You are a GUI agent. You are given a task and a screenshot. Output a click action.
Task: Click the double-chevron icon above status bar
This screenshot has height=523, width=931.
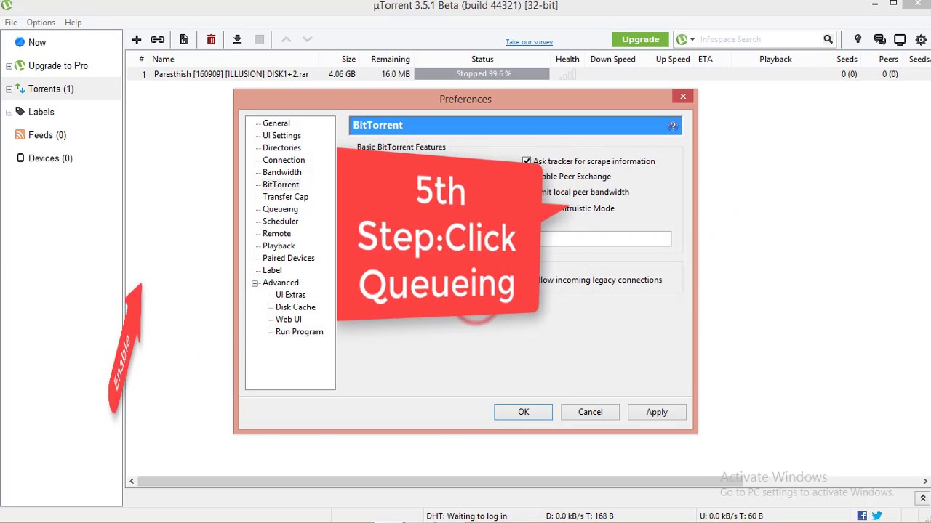[x=923, y=498]
